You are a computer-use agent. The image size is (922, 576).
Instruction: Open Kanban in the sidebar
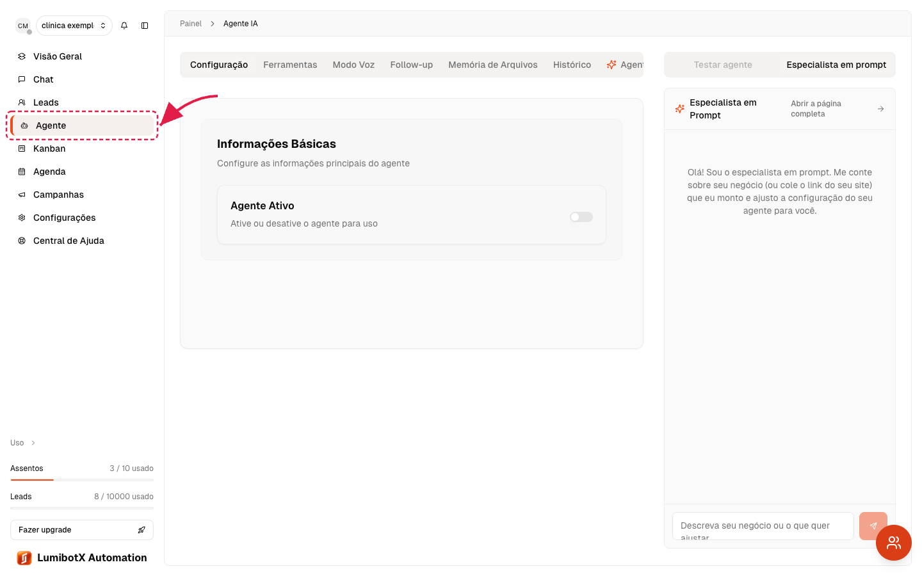coord(82,148)
